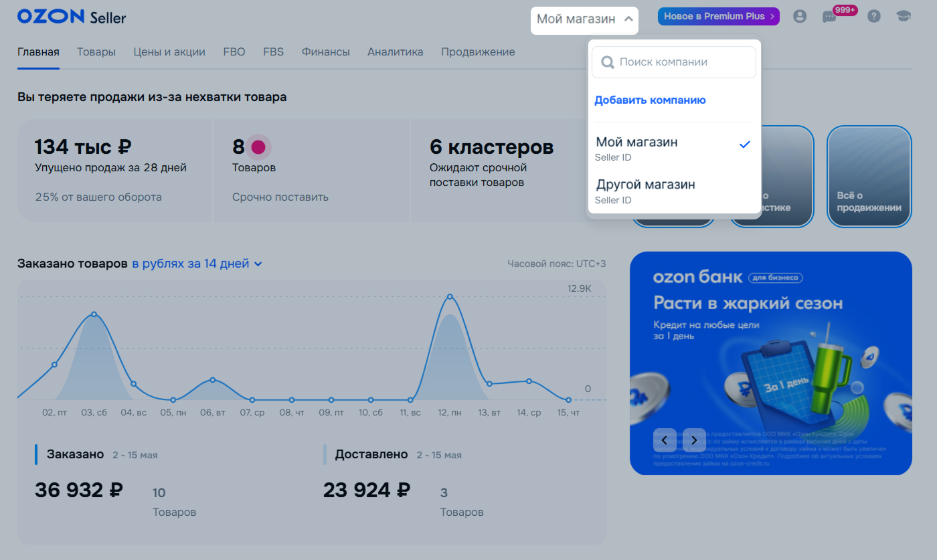Click the 12.9K axis value
Screen dimensions: 937x560
tap(580, 288)
